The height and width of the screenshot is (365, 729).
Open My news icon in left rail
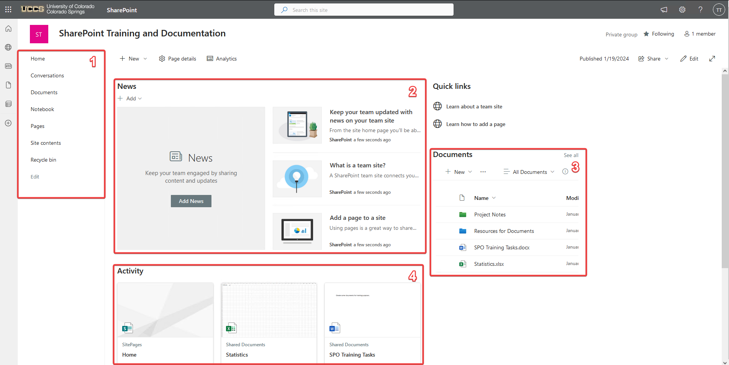pos(8,66)
